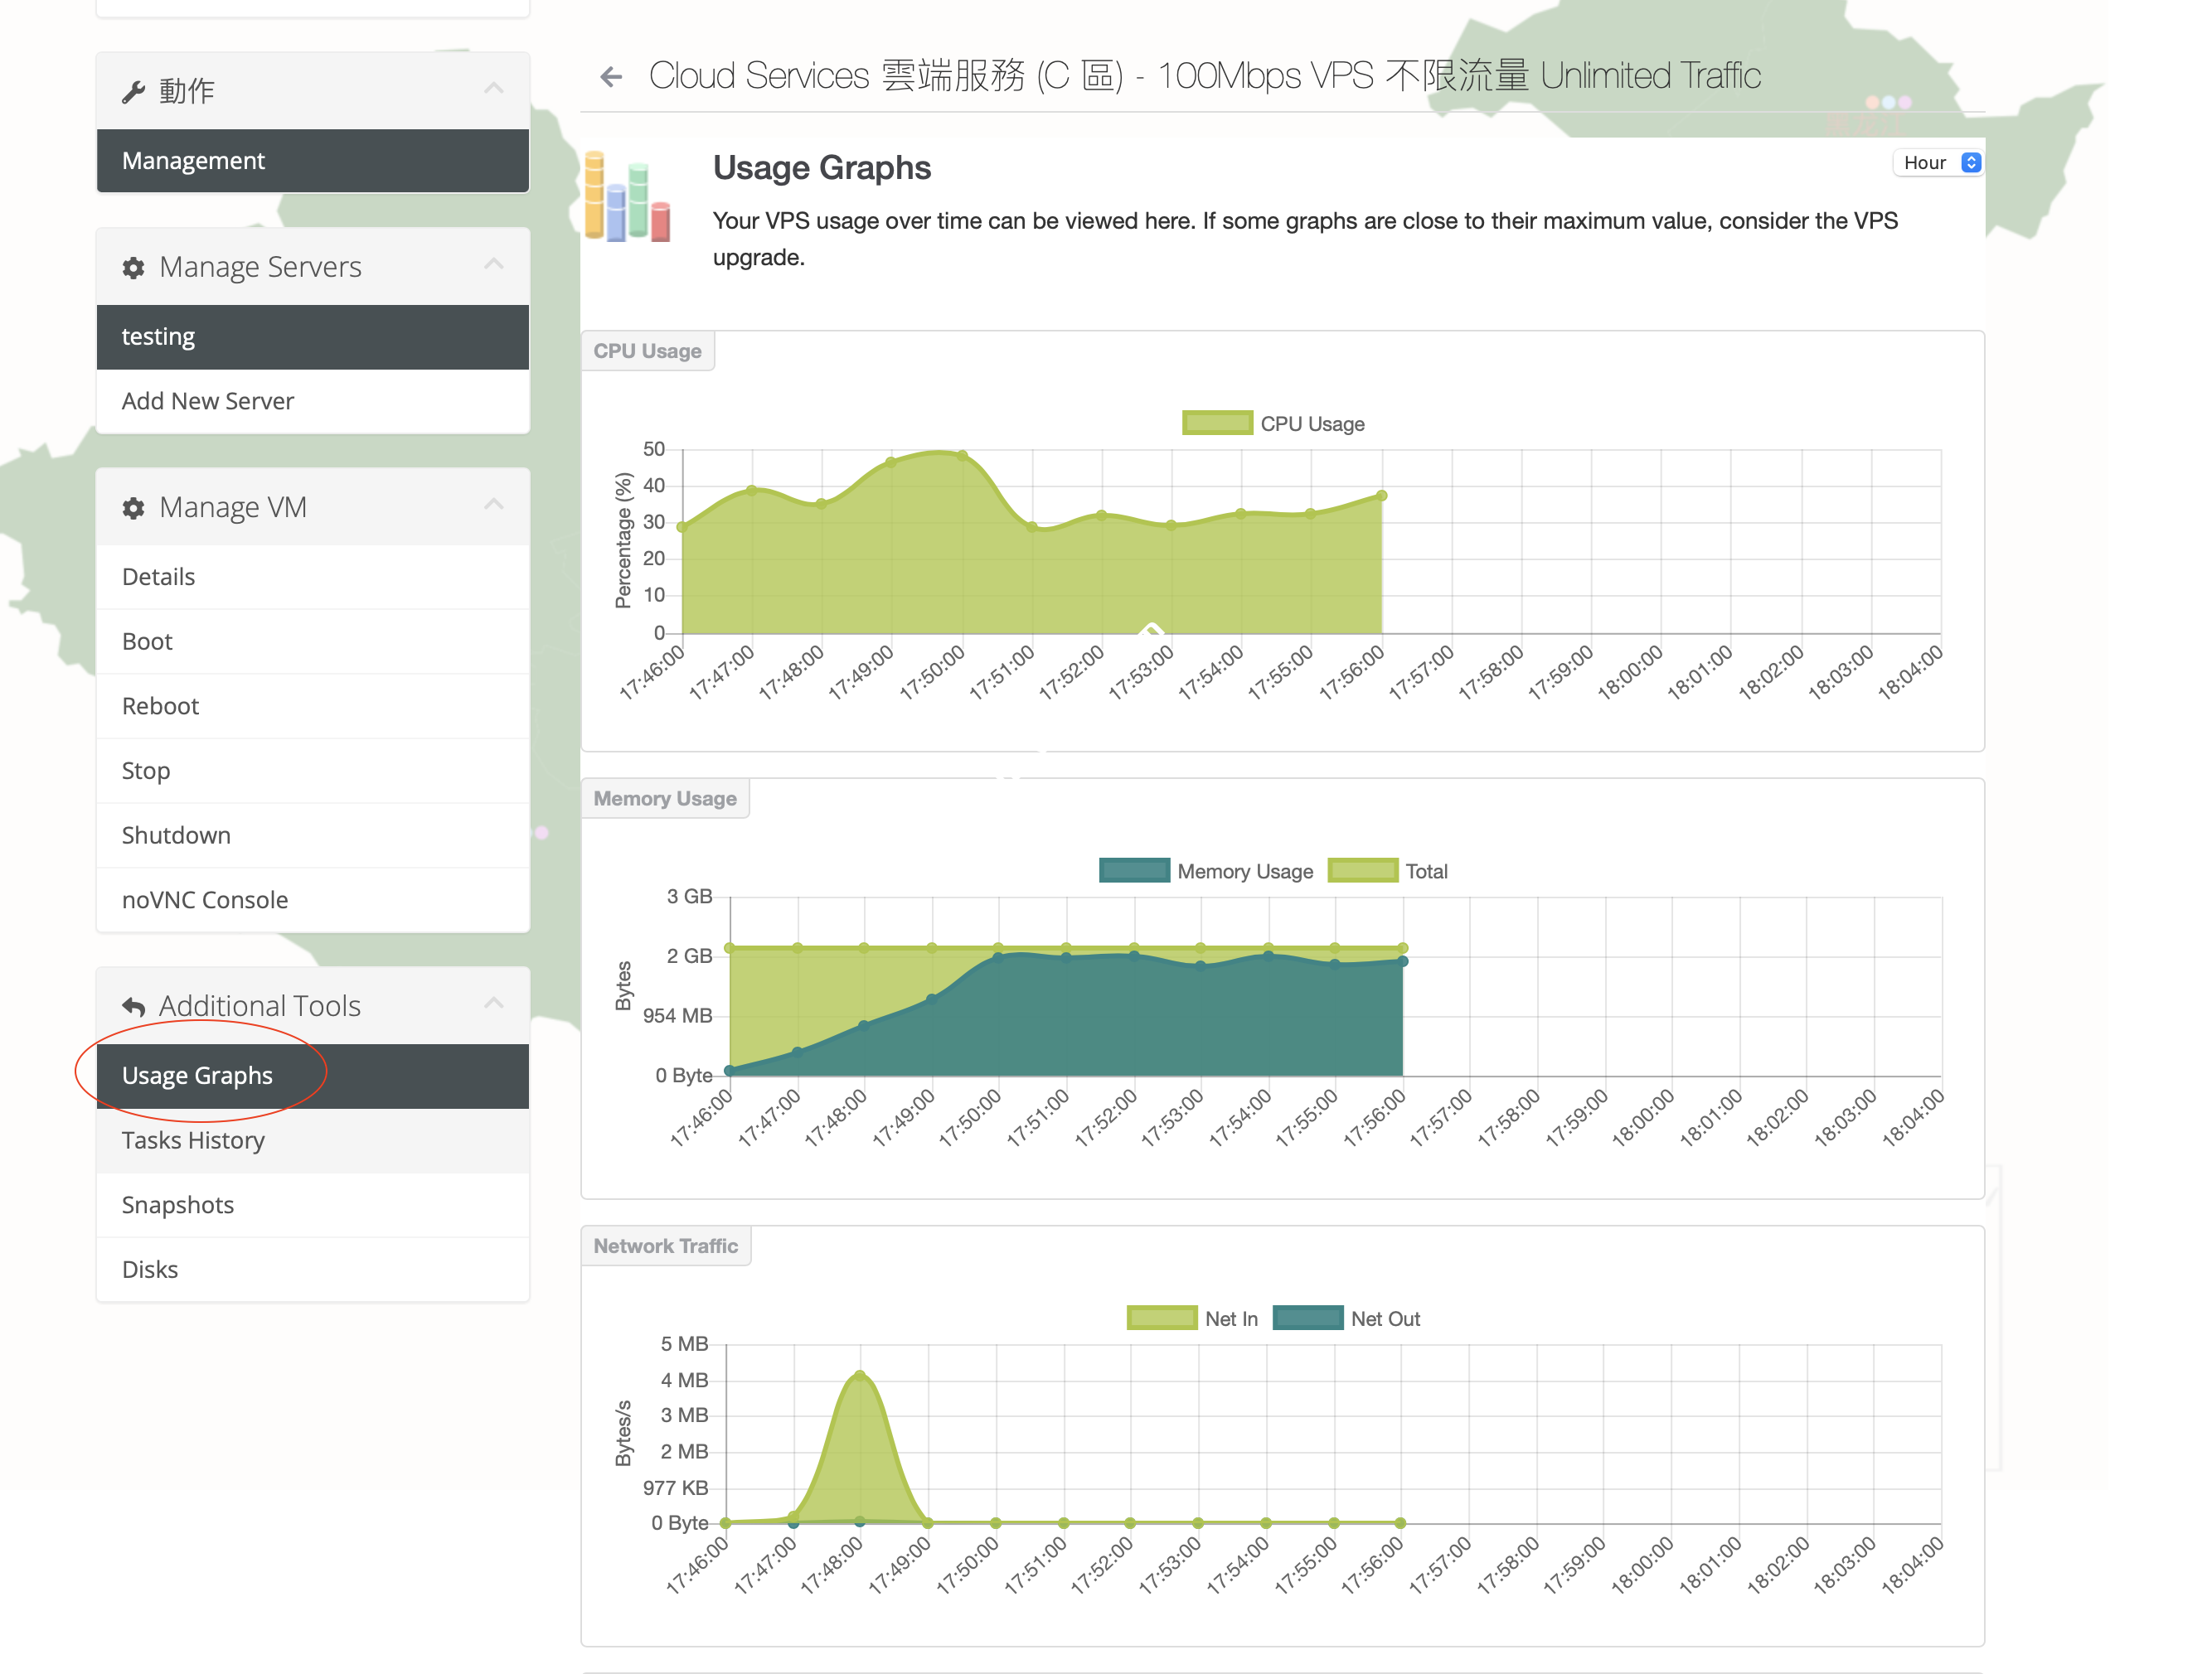Viewport: 2212px width, 1674px height.
Task: Open the Tasks History menu item
Action: [x=193, y=1140]
